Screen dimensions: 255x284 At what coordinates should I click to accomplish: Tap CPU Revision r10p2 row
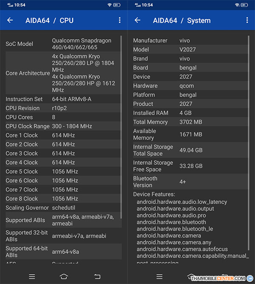point(63,108)
